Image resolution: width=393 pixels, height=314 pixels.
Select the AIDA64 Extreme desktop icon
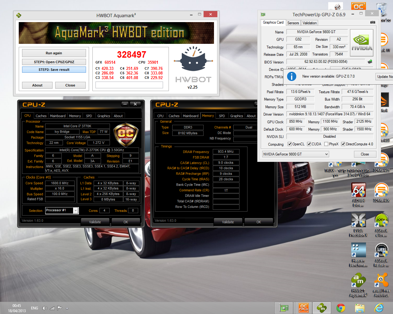pyautogui.click(x=359, y=195)
